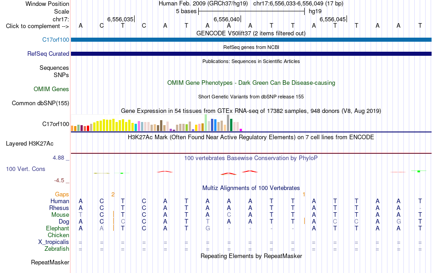Click the RepeatMasker track label

[x=50, y=262]
